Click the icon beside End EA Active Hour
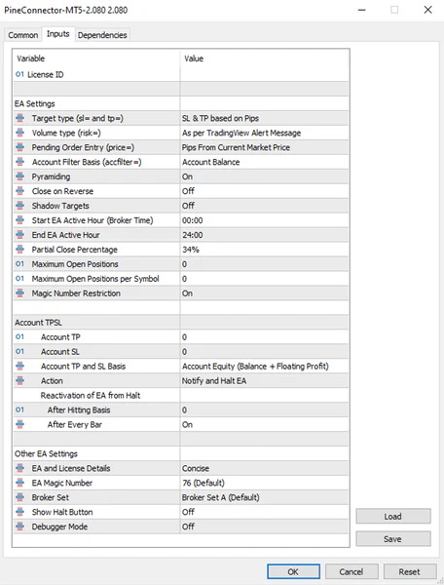This screenshot has height=585, width=444. click(x=20, y=235)
